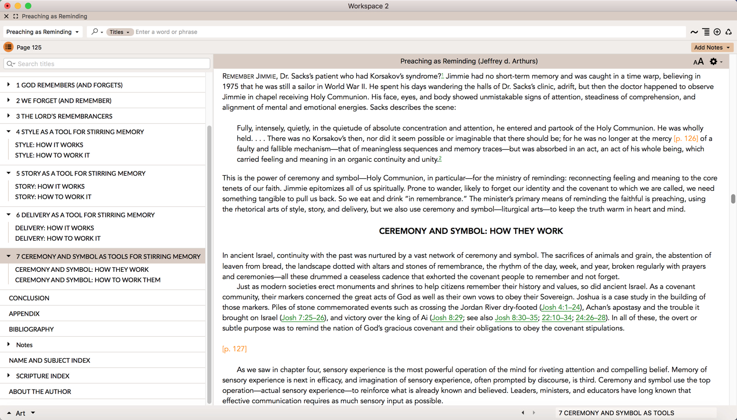Toggle full screen for Preaching as Reminding

click(x=16, y=16)
